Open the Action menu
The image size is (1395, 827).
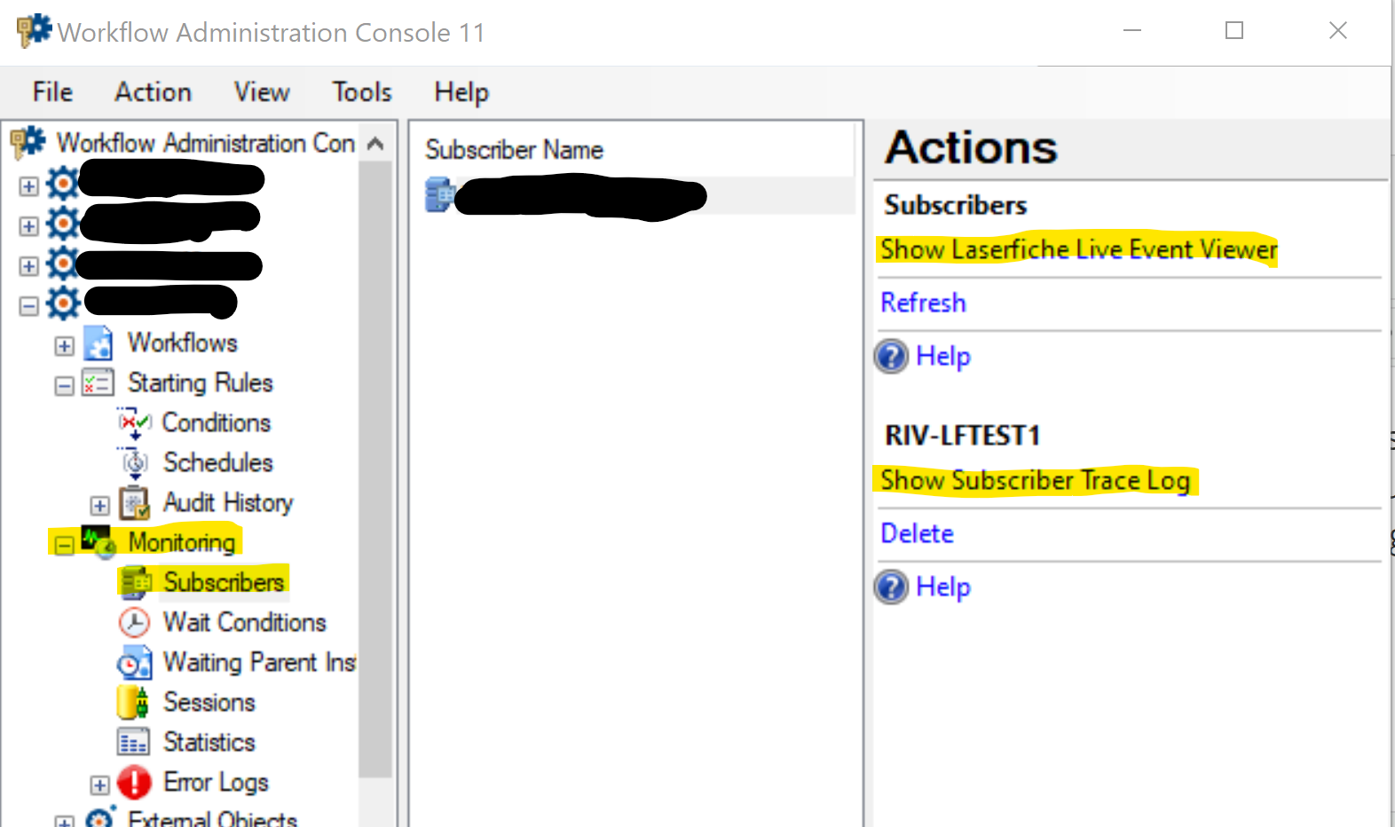click(153, 92)
